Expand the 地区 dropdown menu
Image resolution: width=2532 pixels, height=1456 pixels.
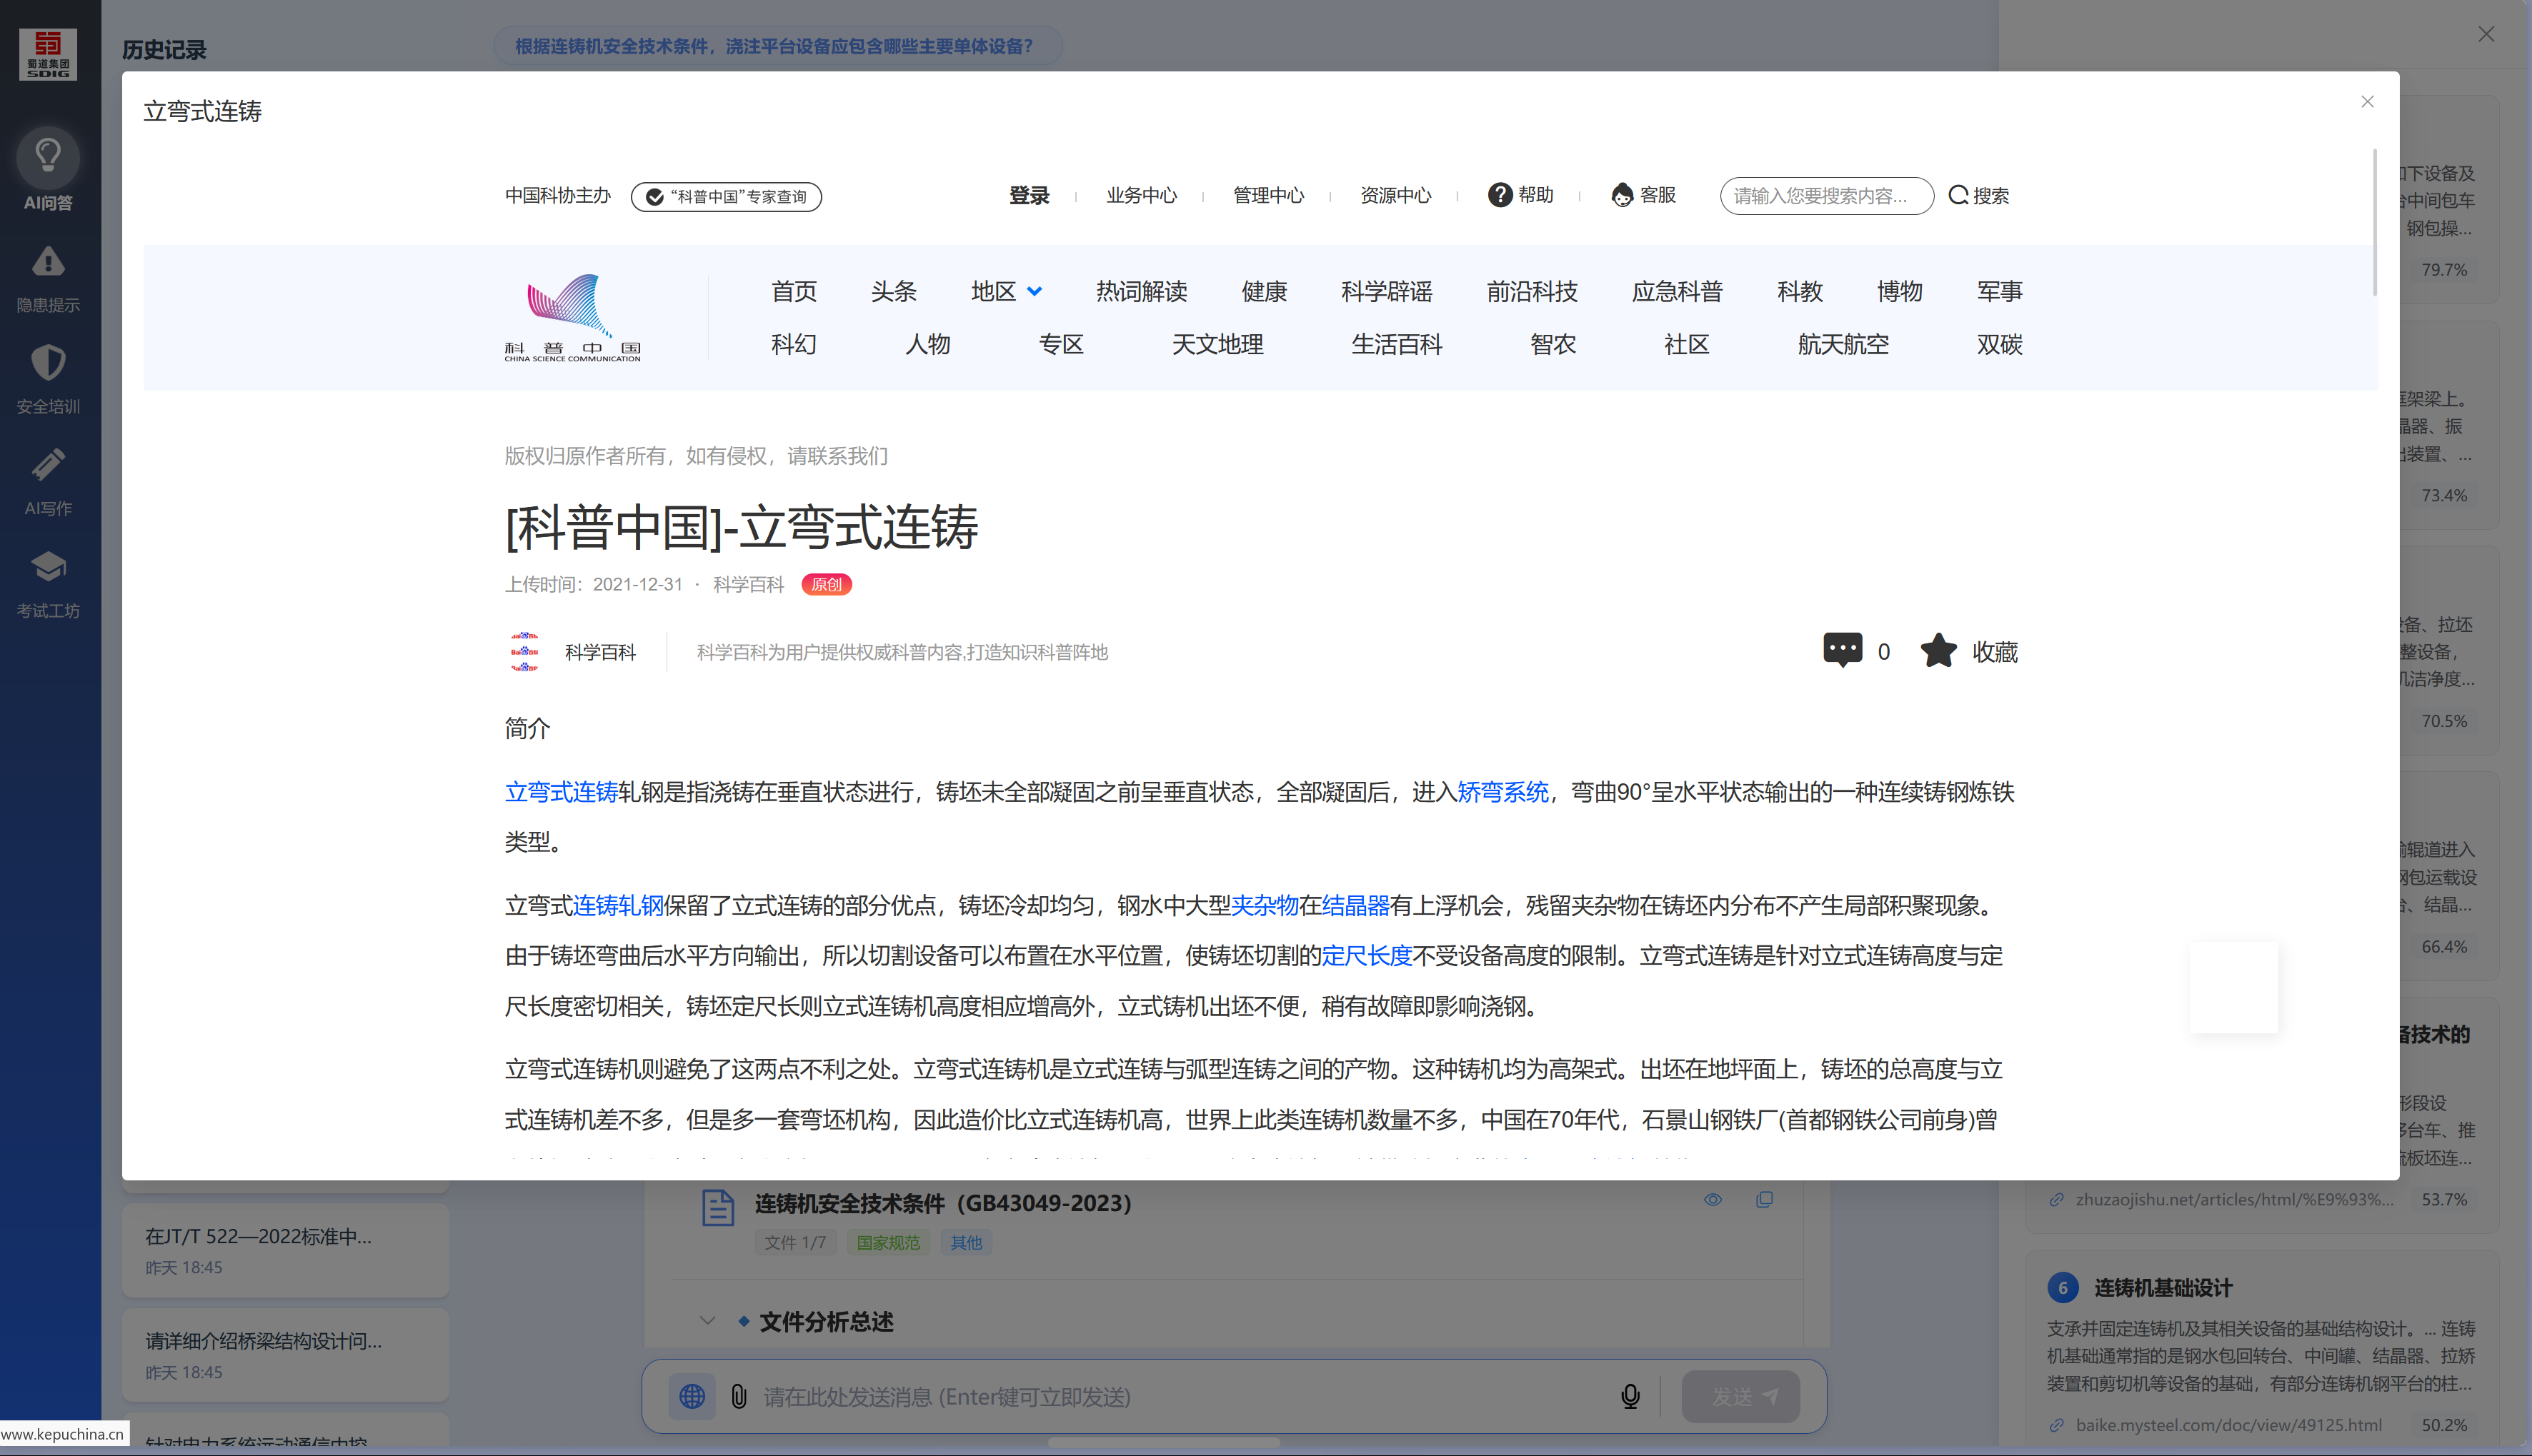(x=1007, y=291)
